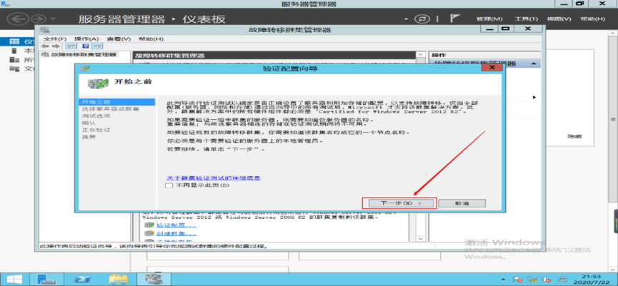Open the 帮助(H) menu in cluster manager
Image resolution: width=618 pixels, height=286 pixels.
[x=151, y=39]
